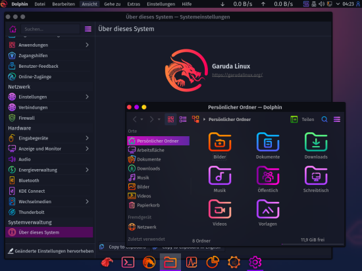The width and height of the screenshot is (362, 271).
Task: Switch Dolphin to details tree view
Action: (x=195, y=119)
